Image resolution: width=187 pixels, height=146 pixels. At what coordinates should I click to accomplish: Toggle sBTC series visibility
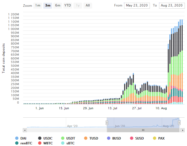[x=68, y=143]
